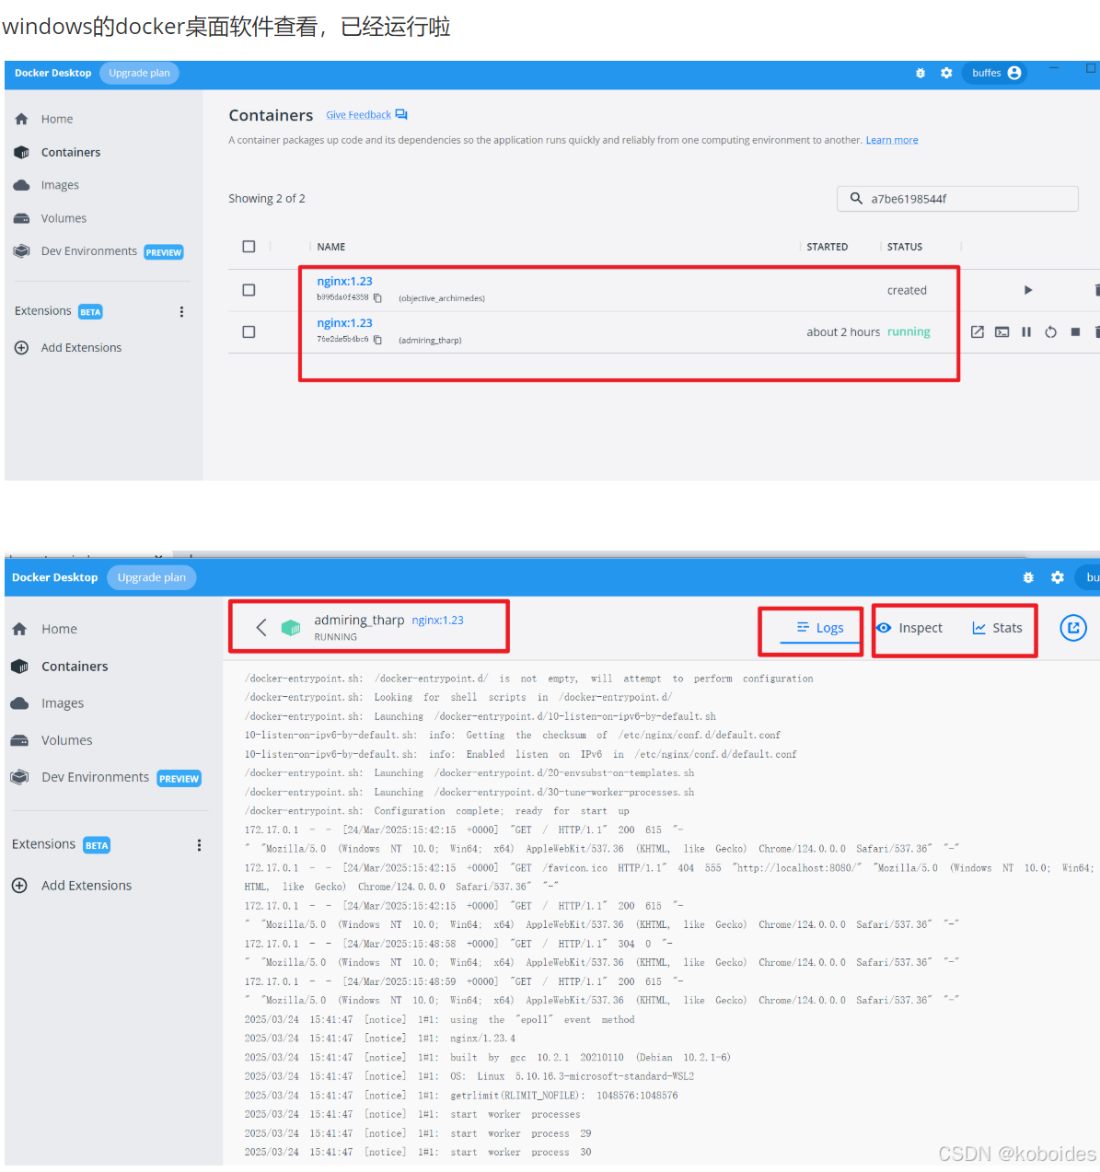Go to Home in containers list window sidebar
Screen dimensions: 1100x1172
57,119
